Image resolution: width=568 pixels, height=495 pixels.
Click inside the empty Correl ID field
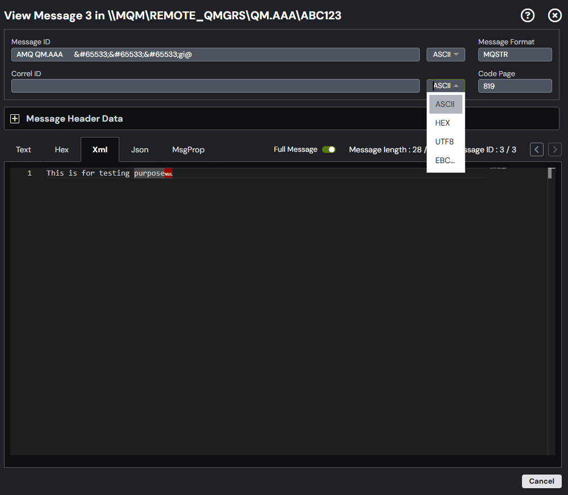[216, 85]
